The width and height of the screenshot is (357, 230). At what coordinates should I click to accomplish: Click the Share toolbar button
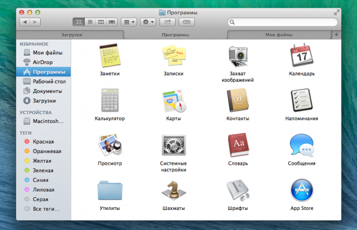pos(166,22)
